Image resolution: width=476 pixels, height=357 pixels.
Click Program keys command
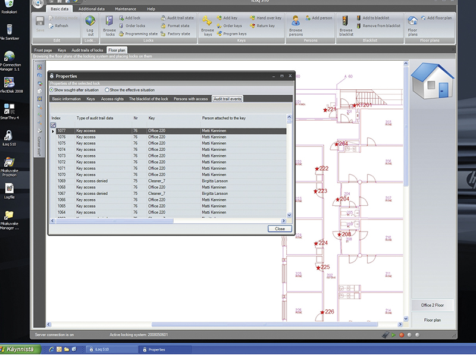[231, 34]
